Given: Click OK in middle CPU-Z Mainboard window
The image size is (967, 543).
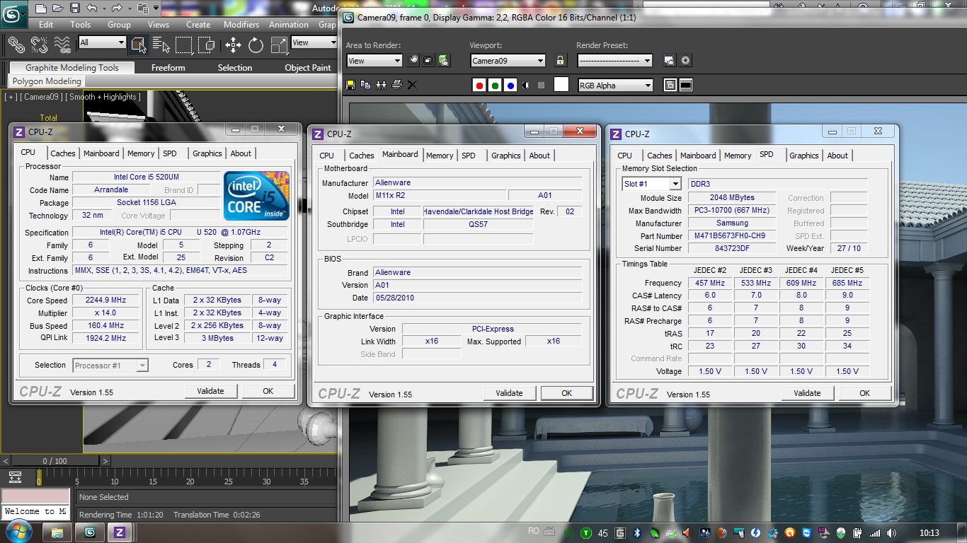Looking at the screenshot, I should 566,393.
